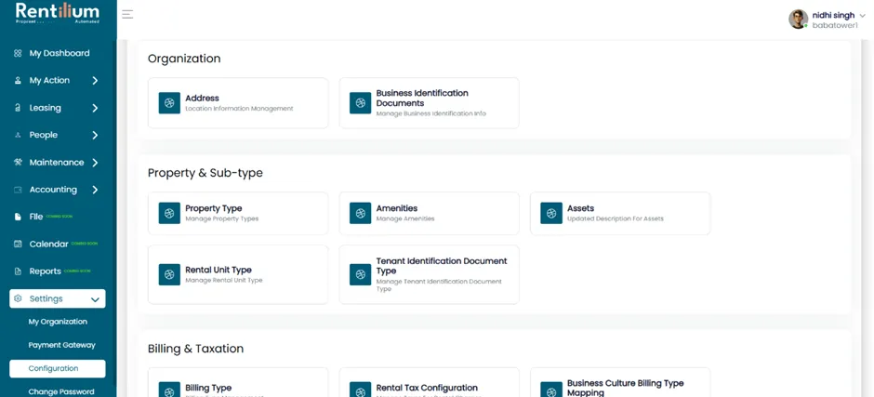Click the Maintenance tools icon
This screenshot has width=874, height=397.
(18, 163)
